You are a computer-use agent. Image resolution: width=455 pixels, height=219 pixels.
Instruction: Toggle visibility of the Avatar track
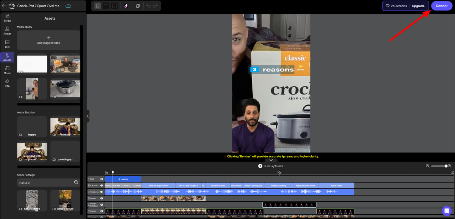[x=102, y=211]
